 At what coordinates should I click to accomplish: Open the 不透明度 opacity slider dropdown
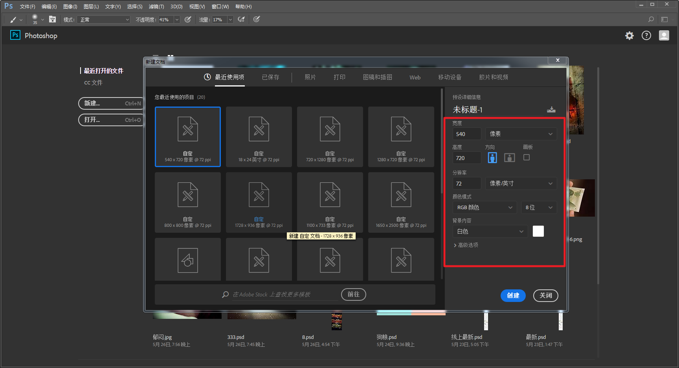(177, 20)
